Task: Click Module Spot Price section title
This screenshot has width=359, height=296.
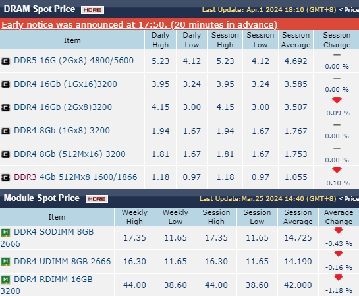Action: click(x=41, y=198)
